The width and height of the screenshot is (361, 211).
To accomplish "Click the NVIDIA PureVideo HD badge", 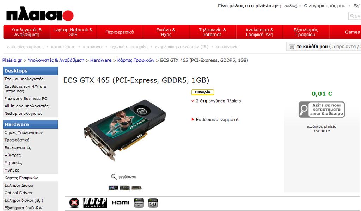I will (x=139, y=203).
